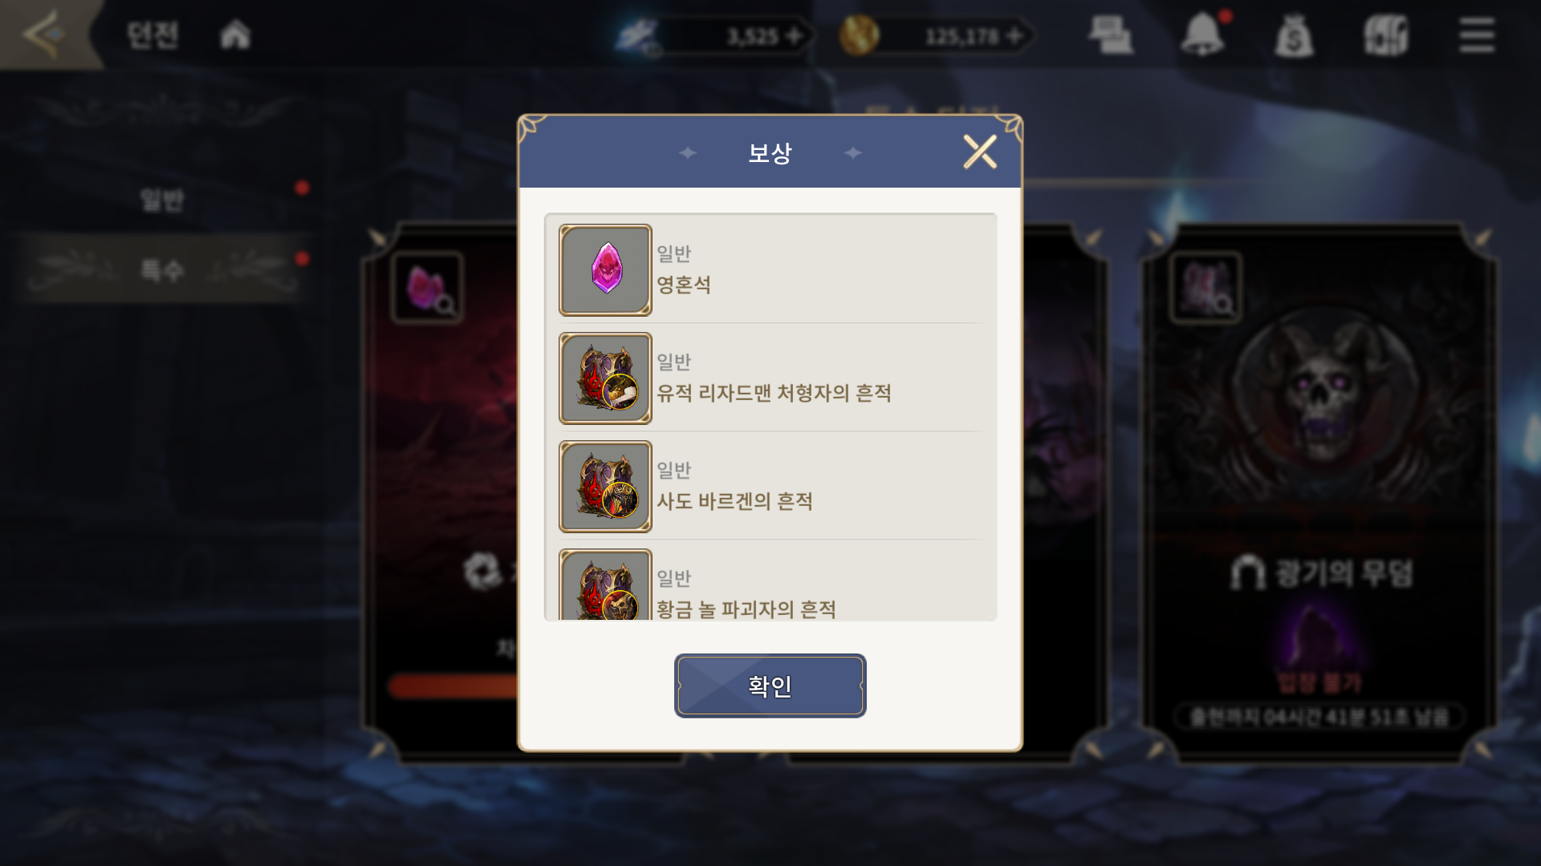Add more gold with plus button
1541x866 pixels.
click(x=1014, y=35)
